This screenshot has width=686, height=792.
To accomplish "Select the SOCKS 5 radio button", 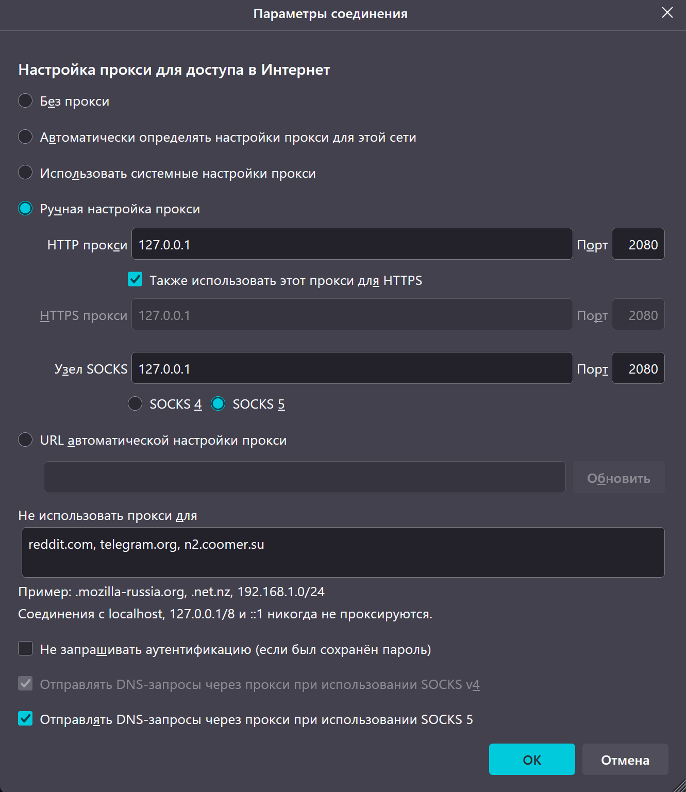I will point(218,403).
